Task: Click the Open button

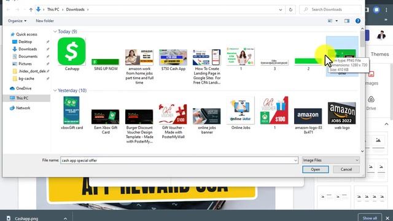Action: coord(315,169)
